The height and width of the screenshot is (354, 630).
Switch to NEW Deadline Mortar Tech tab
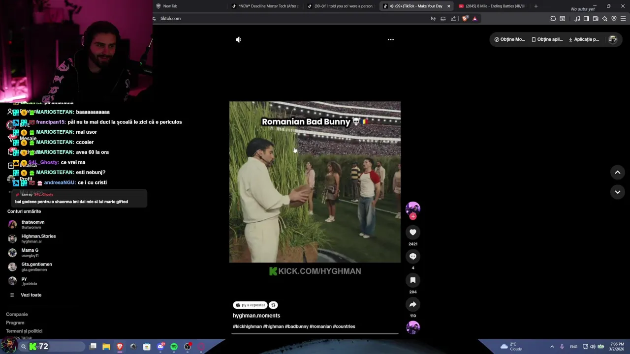266,6
